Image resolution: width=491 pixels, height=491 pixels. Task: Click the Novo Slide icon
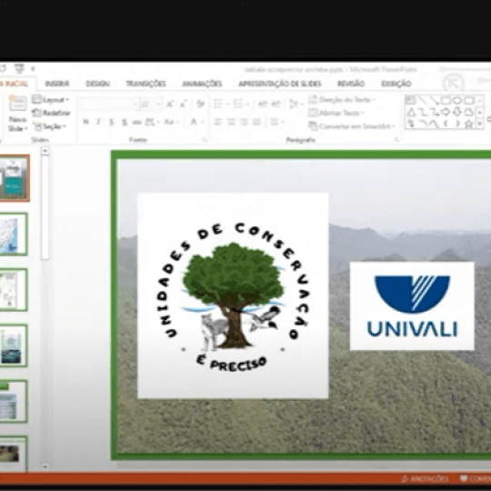[17, 104]
